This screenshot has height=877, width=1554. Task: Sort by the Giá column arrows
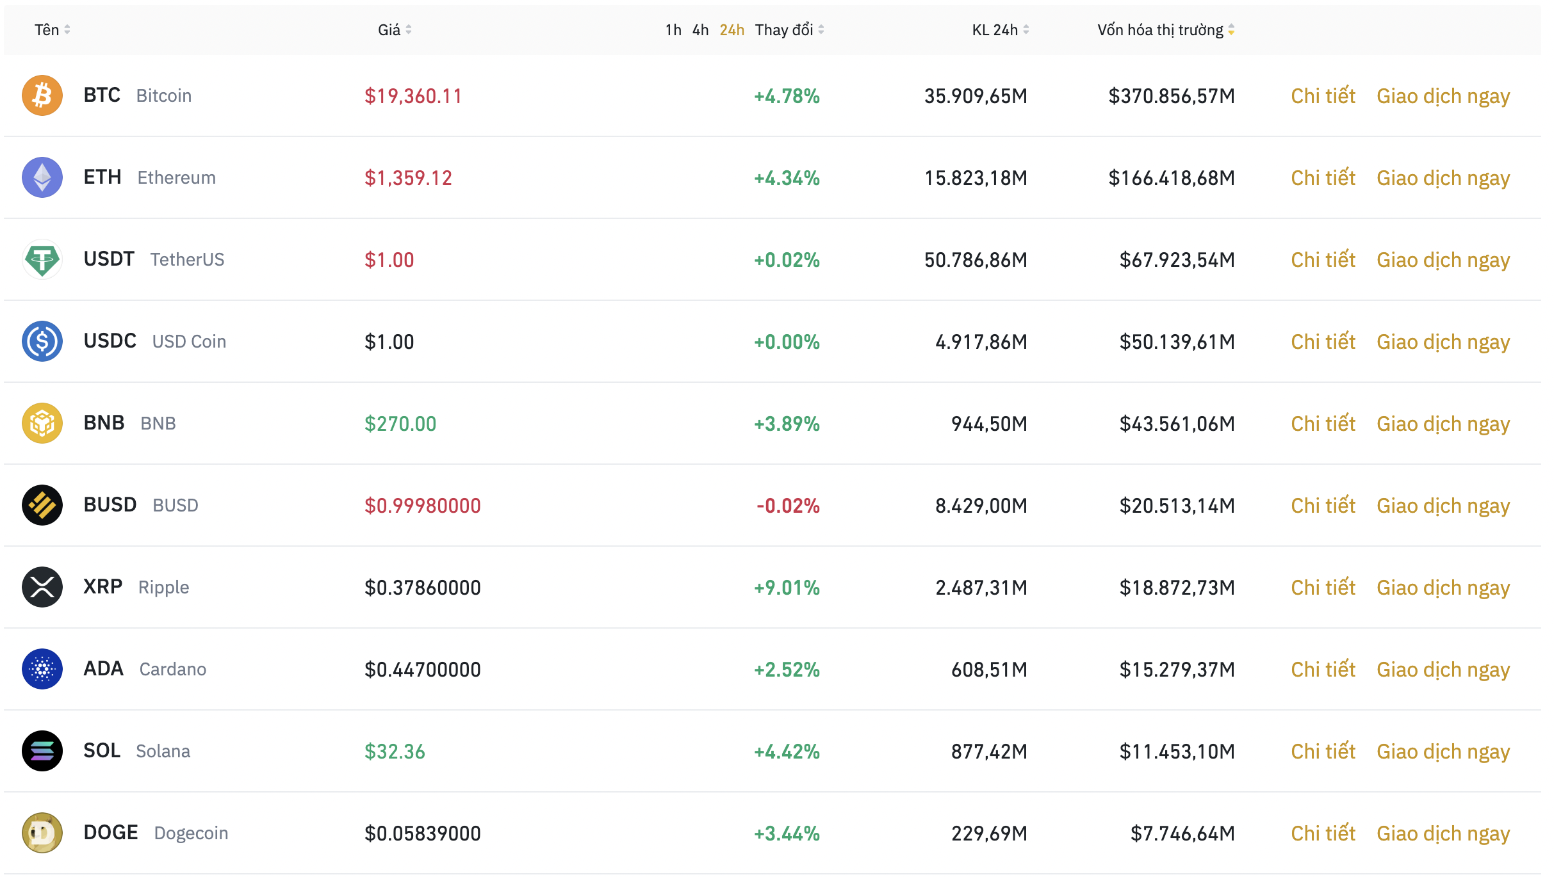409,30
